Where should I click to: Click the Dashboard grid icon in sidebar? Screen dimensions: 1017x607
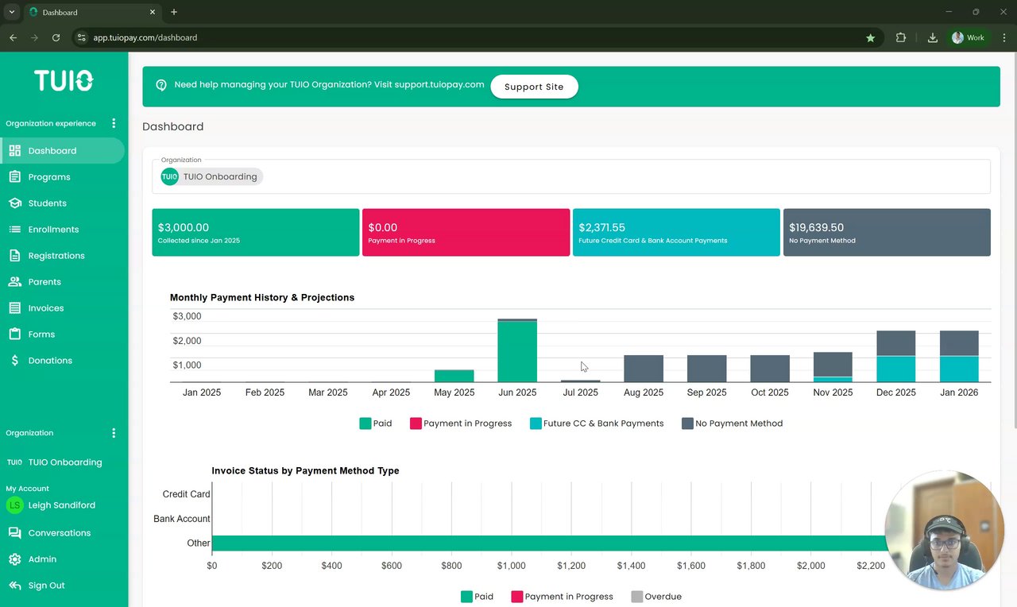click(x=14, y=151)
